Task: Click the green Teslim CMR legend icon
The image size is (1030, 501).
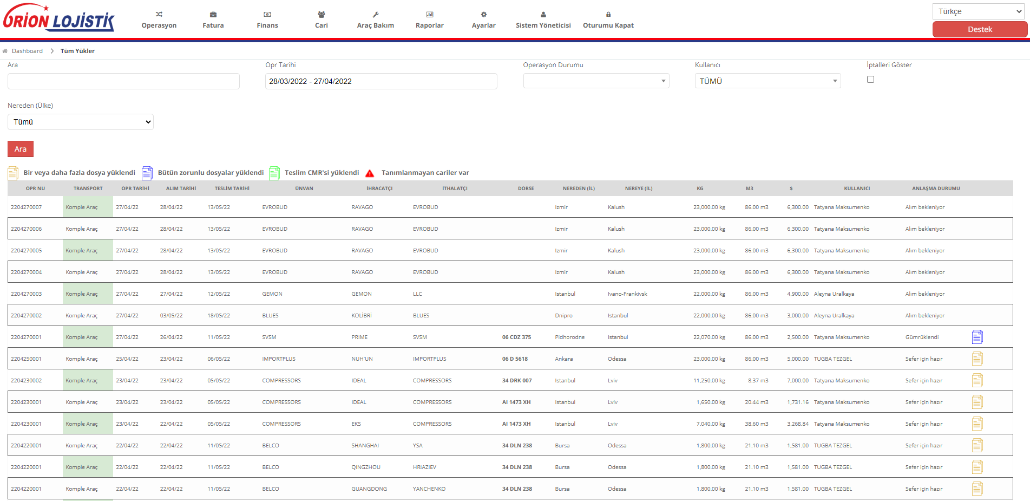Action: (274, 173)
